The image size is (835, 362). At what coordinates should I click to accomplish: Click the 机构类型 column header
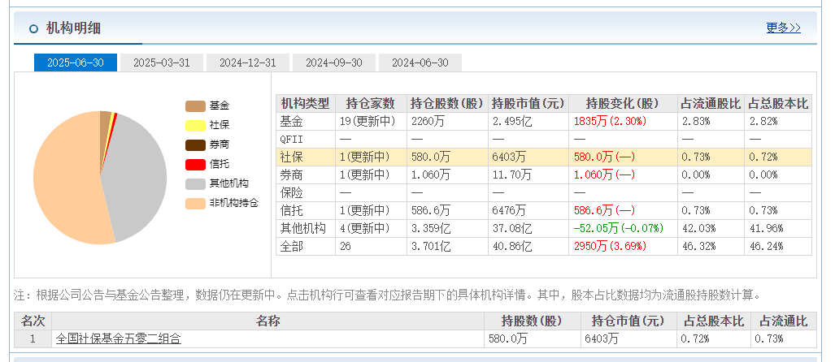tap(306, 104)
